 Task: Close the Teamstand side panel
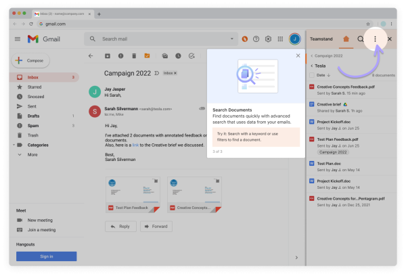pos(390,39)
